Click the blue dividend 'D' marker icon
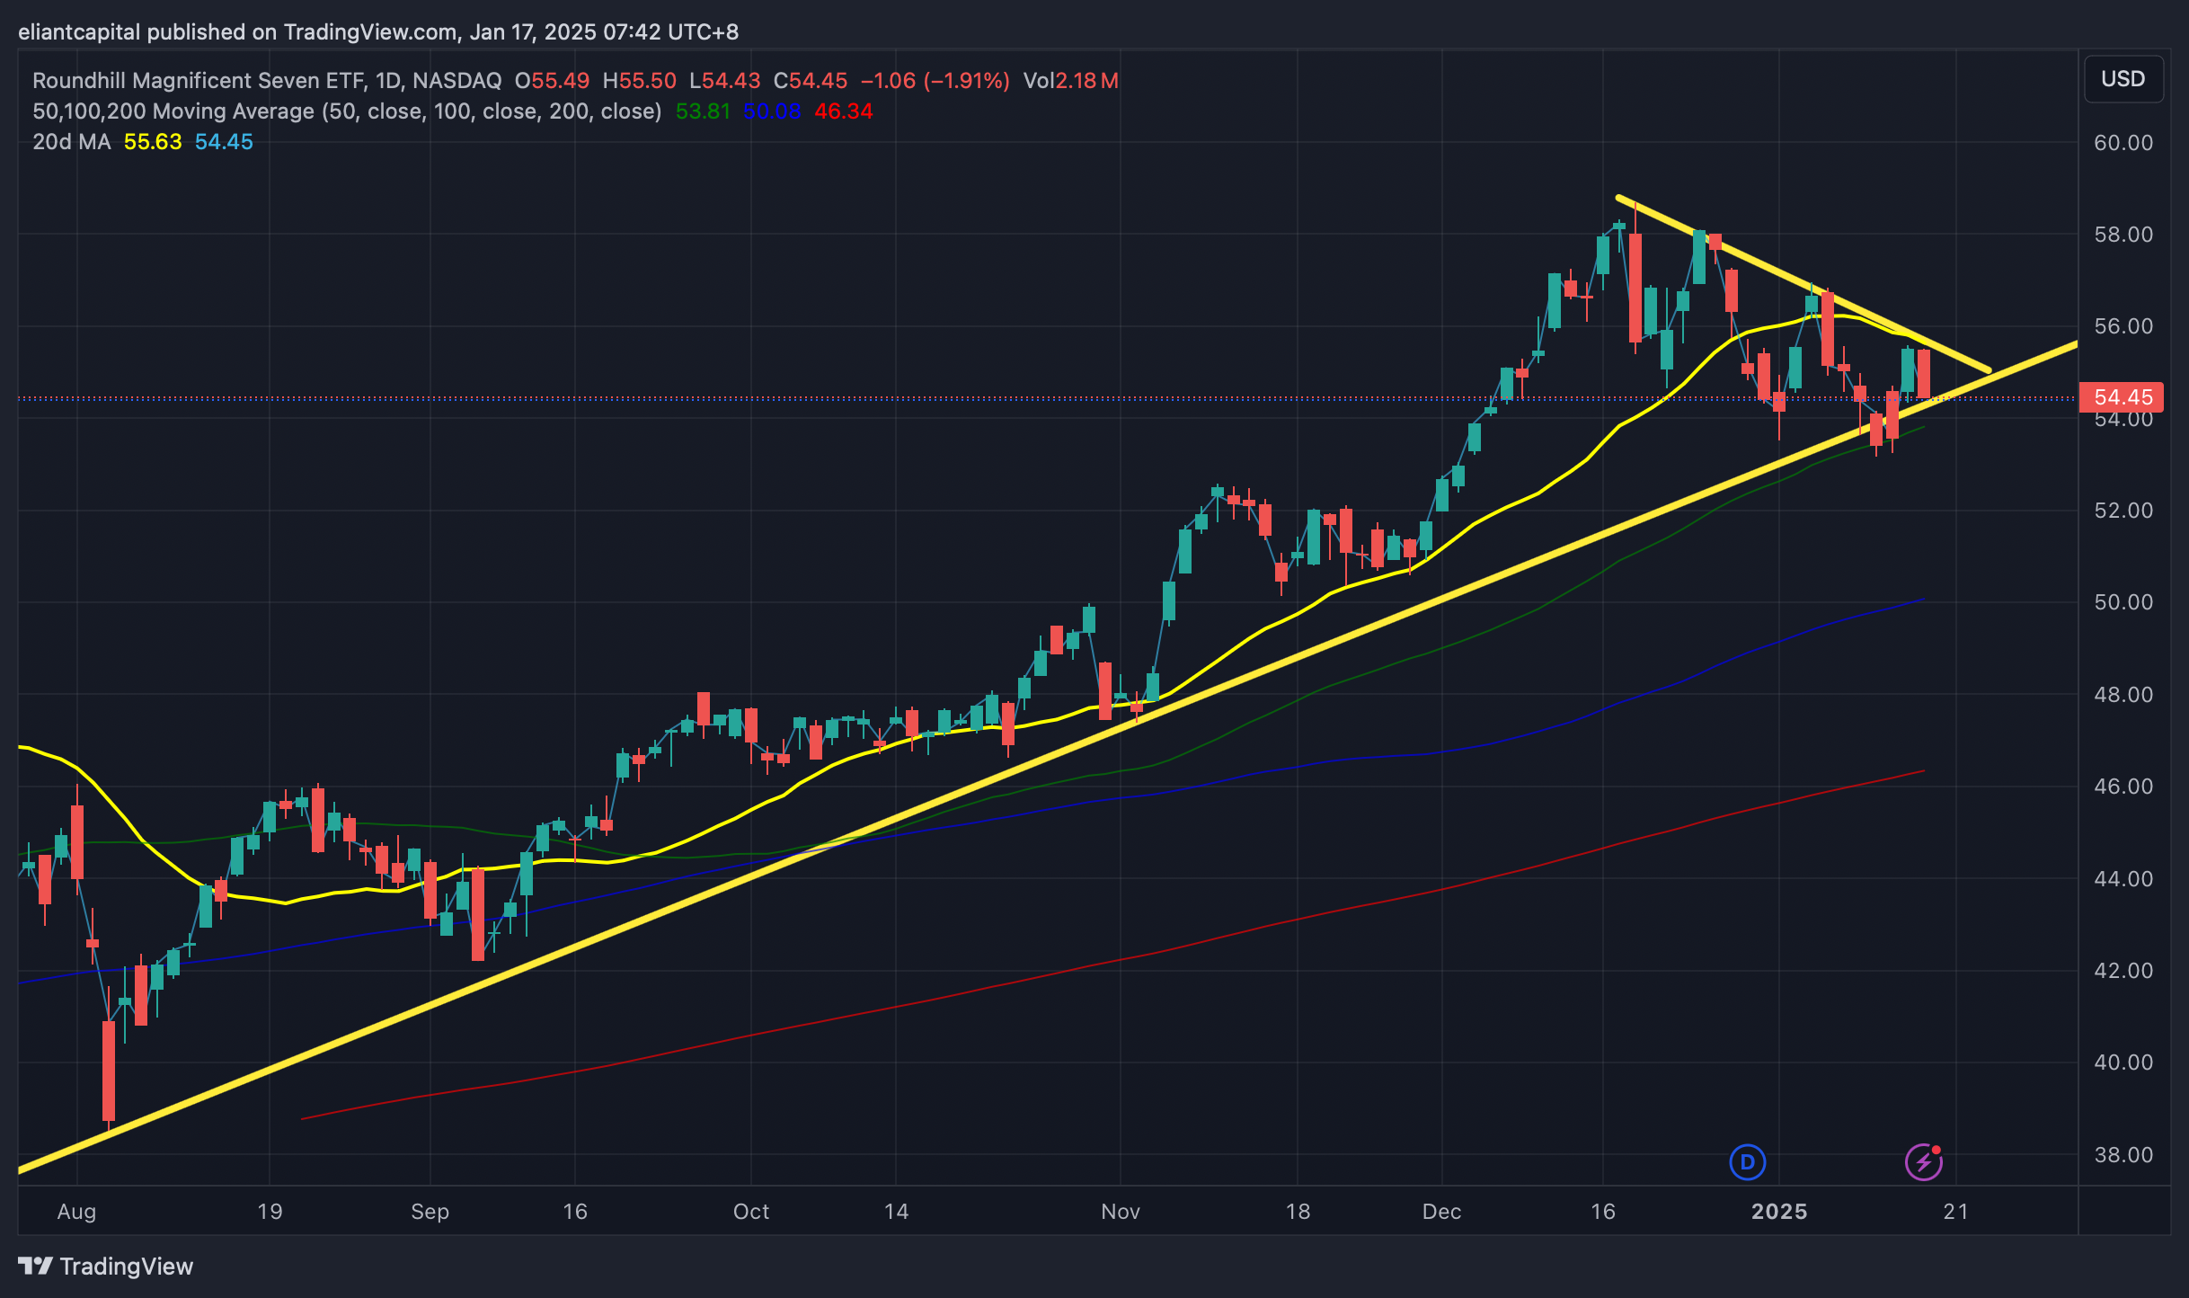The image size is (2189, 1298). pos(1747,1161)
